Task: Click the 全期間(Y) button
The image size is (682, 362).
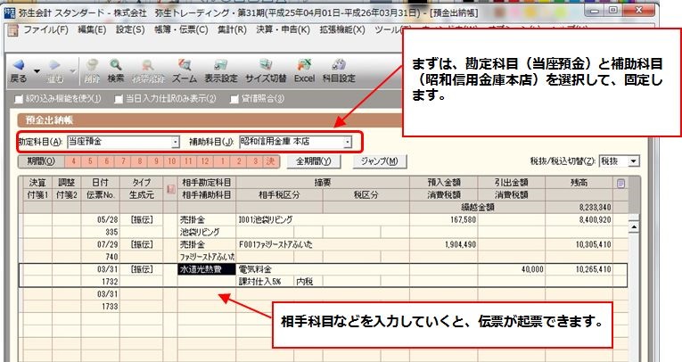Action: [x=314, y=161]
